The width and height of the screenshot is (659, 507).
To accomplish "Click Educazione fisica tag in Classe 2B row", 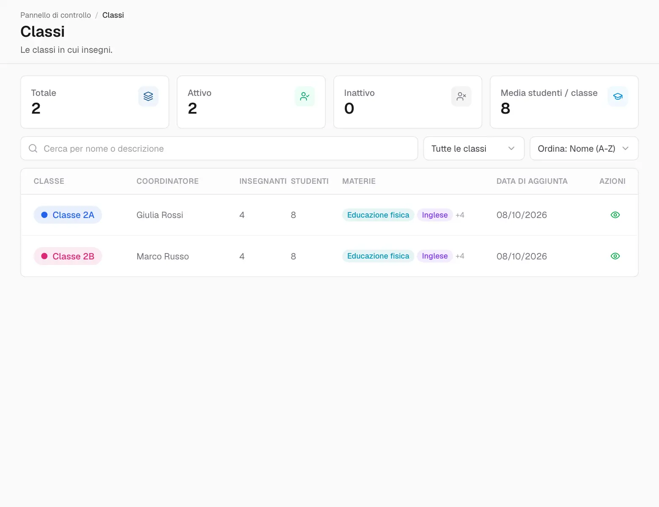I will (x=378, y=256).
